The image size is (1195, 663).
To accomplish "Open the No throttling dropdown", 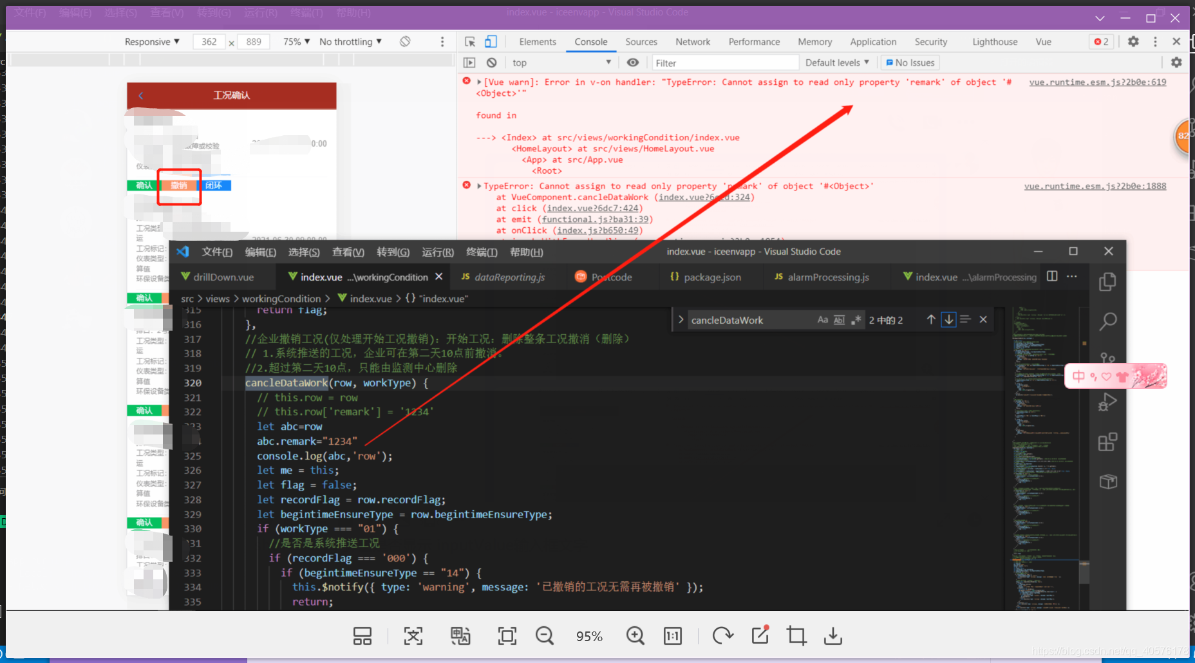I will [351, 42].
